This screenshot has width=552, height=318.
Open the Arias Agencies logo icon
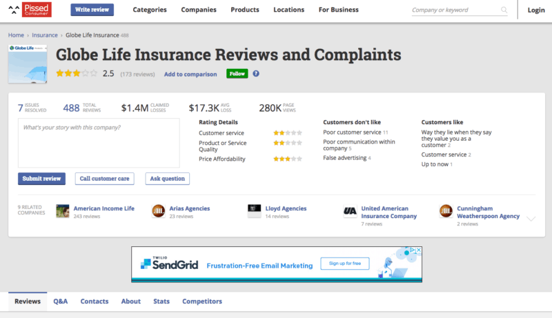coord(158,211)
